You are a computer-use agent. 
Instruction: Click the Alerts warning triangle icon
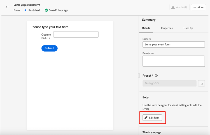pos(173,7)
